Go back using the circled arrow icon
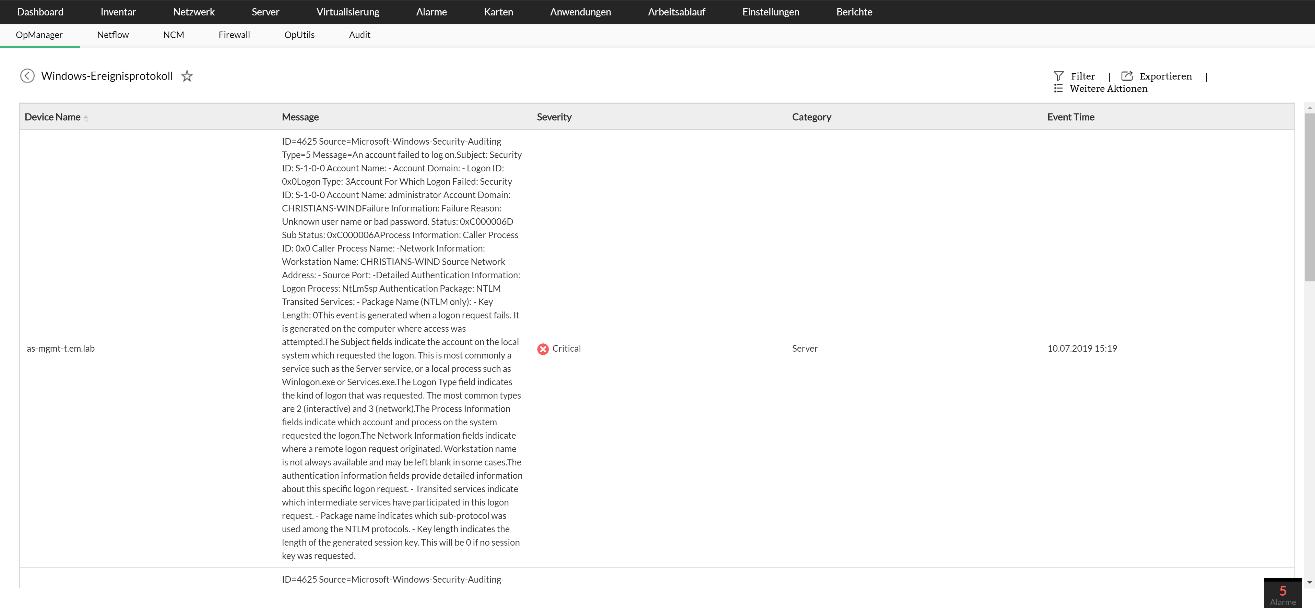1315x608 pixels. point(27,76)
